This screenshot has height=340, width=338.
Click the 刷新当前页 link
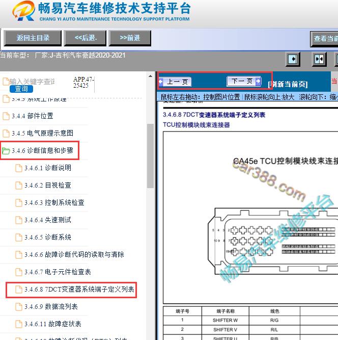(x=288, y=84)
